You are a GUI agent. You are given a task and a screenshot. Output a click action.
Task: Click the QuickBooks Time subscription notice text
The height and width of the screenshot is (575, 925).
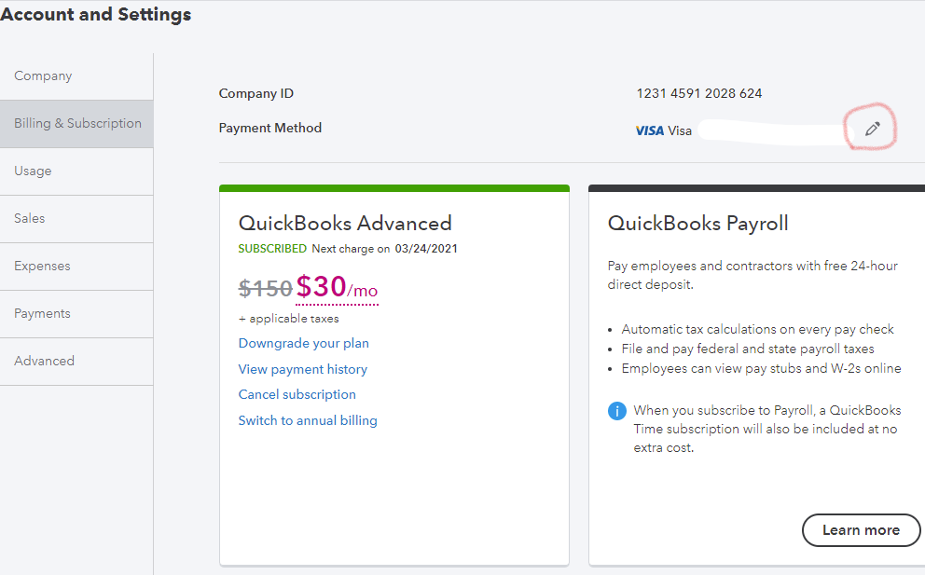pos(766,429)
